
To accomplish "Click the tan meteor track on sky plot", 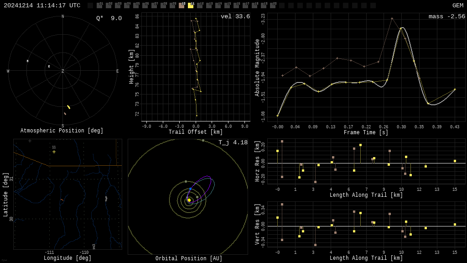I will (x=65, y=114).
